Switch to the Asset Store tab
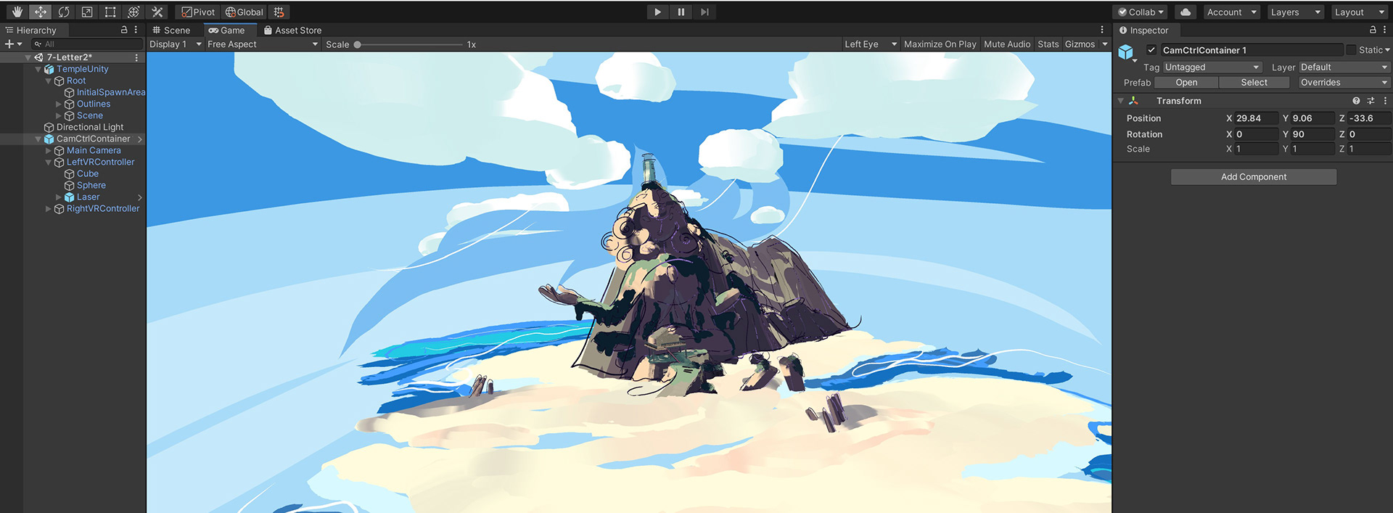Image resolution: width=1393 pixels, height=513 pixels. 293,30
